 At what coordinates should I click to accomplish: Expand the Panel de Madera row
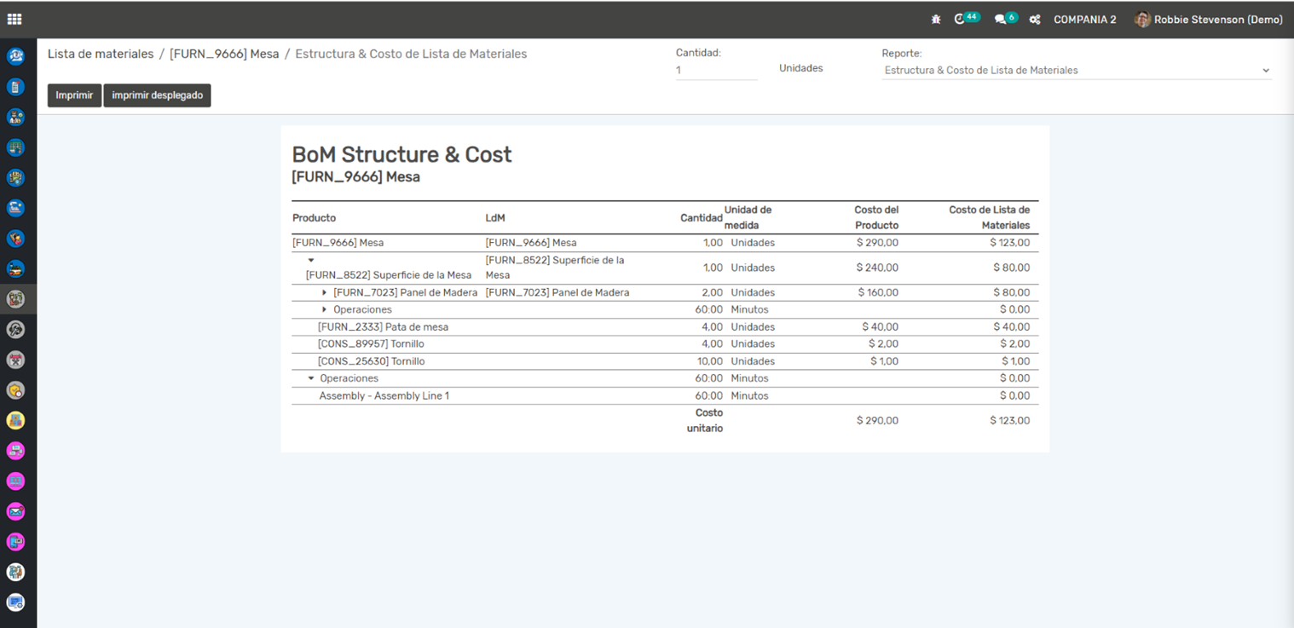[325, 292]
